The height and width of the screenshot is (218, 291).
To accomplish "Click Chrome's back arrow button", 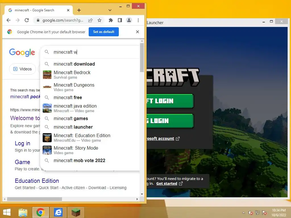I will pos(9,20).
